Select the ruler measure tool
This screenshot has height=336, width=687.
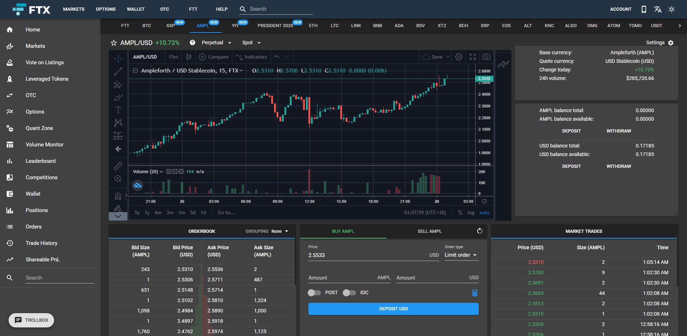[118, 166]
